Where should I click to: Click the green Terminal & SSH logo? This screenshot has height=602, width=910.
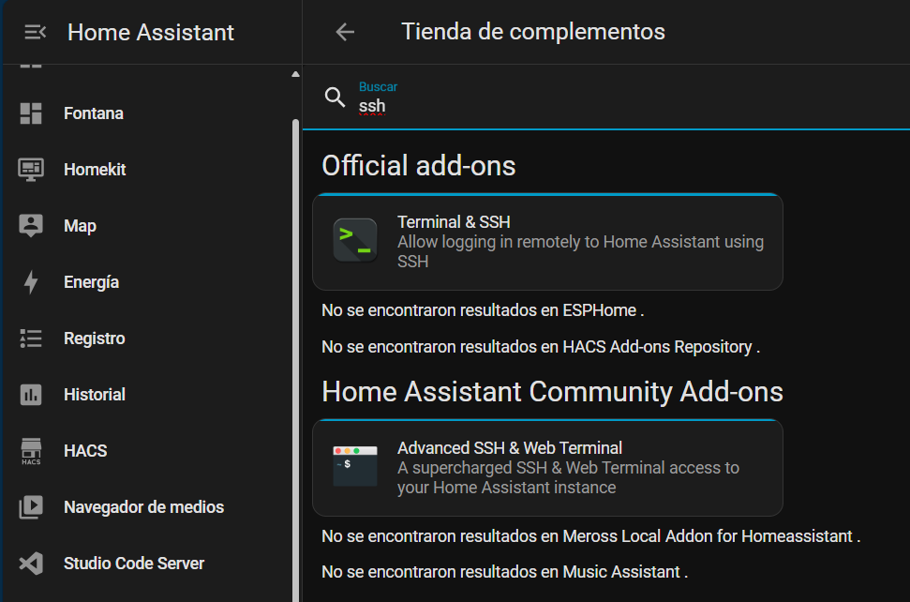click(355, 240)
